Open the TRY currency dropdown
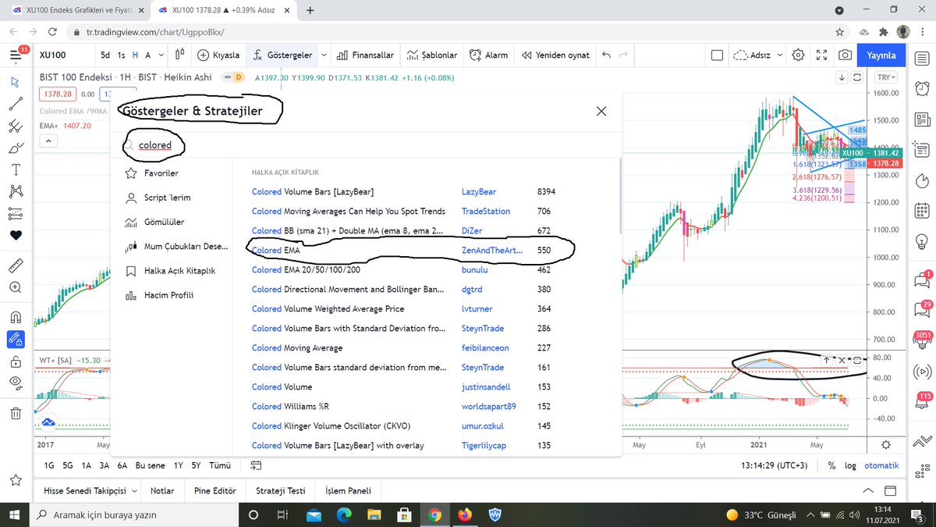The width and height of the screenshot is (936, 527). [x=886, y=77]
